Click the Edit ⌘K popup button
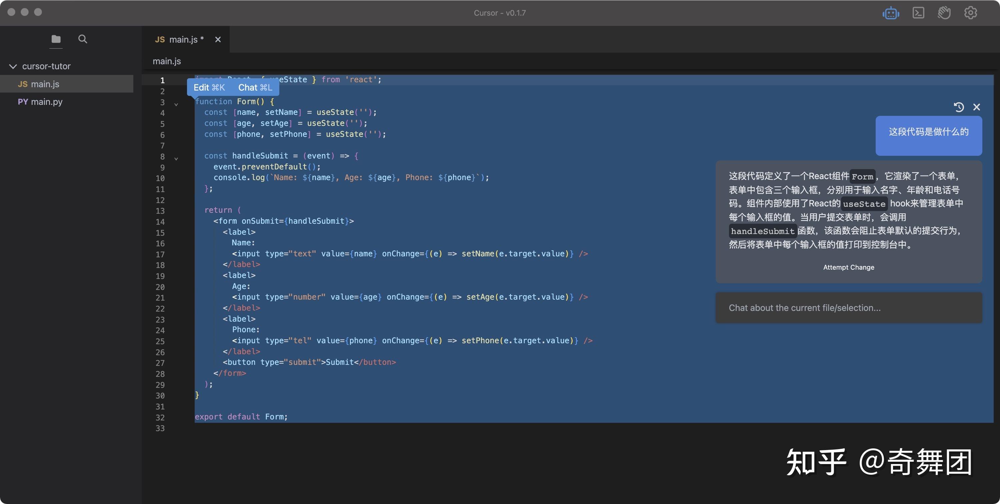The image size is (1000, 504). point(209,88)
